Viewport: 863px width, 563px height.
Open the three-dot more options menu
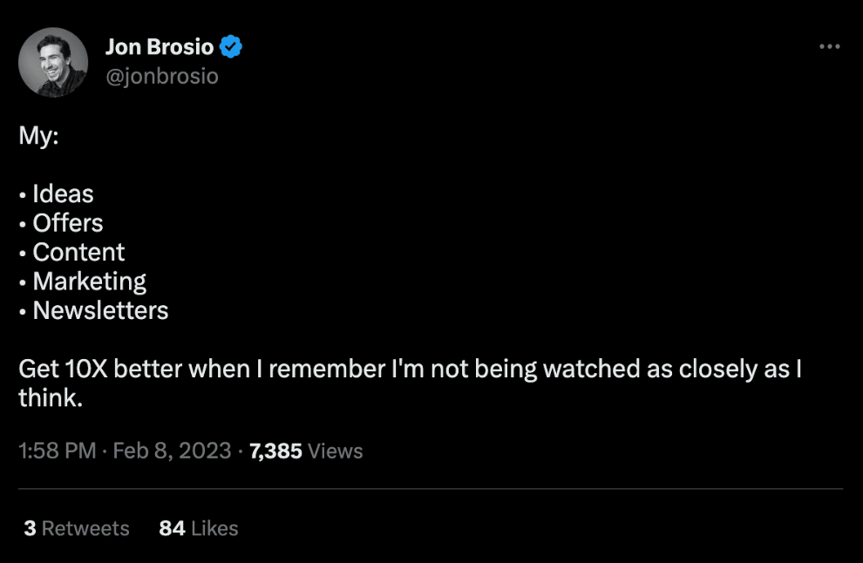click(829, 46)
